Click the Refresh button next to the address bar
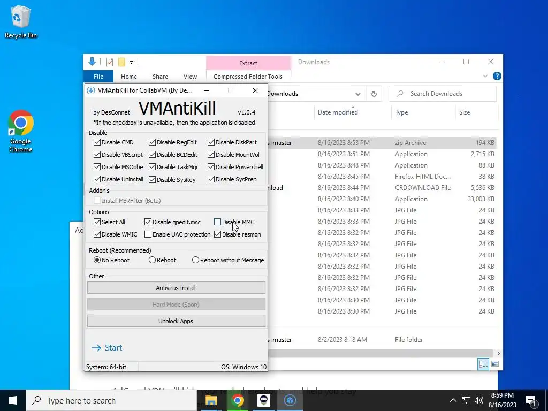The width and height of the screenshot is (548, 411). point(374,94)
